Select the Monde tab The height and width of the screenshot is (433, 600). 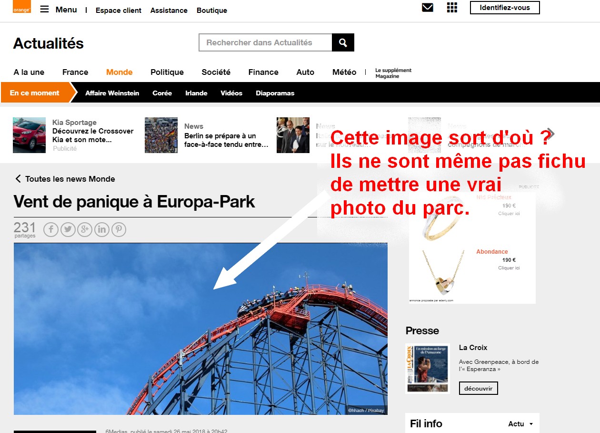tap(120, 72)
